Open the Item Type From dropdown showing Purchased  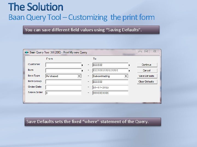pyautogui.click(x=79, y=76)
